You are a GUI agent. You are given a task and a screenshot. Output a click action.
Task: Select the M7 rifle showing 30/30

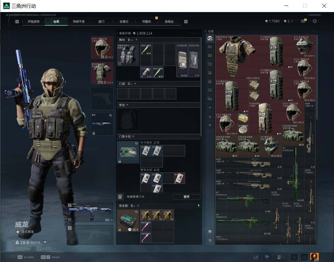click(243, 224)
